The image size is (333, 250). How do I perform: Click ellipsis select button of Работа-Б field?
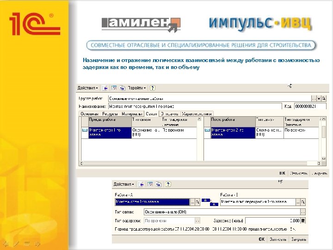298,202
